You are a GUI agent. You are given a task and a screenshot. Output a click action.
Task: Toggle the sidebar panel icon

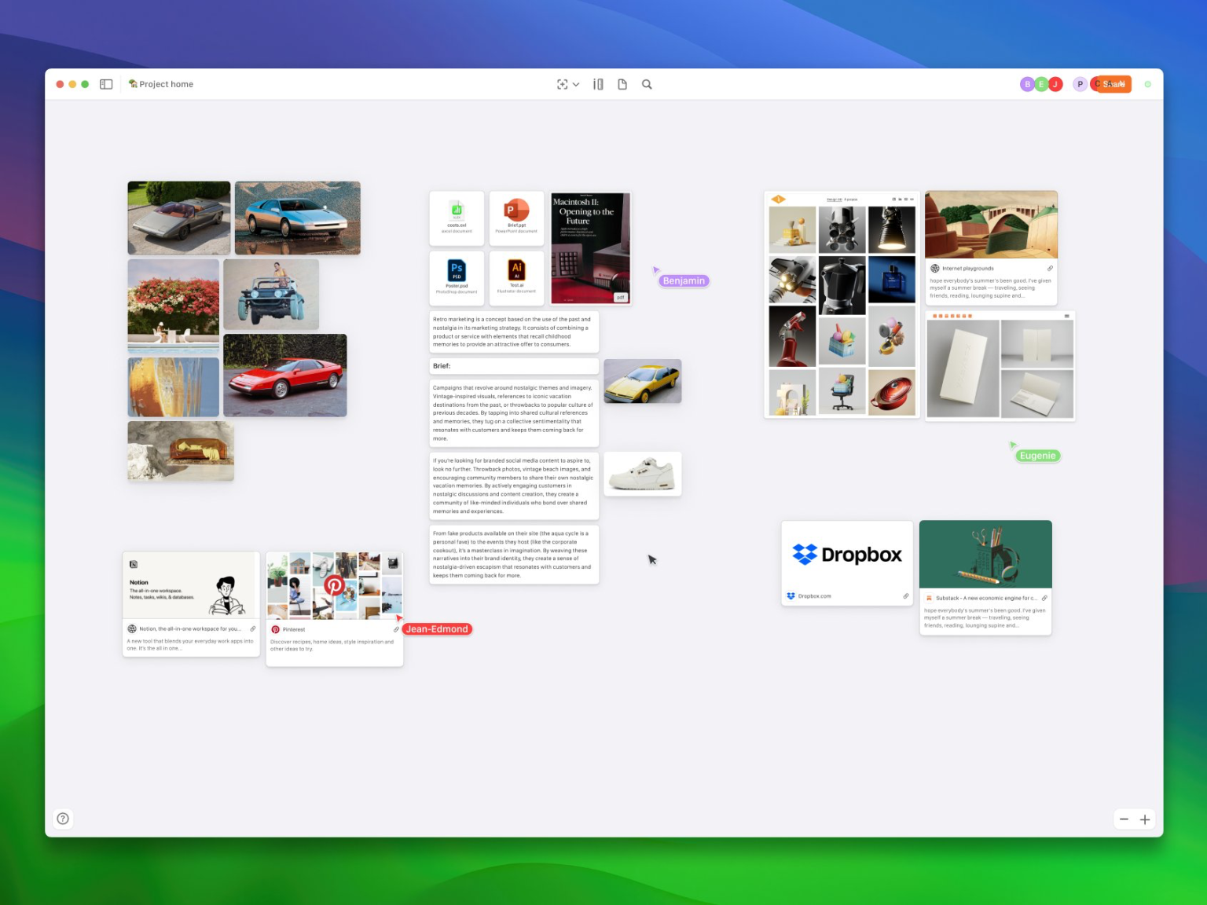[106, 84]
